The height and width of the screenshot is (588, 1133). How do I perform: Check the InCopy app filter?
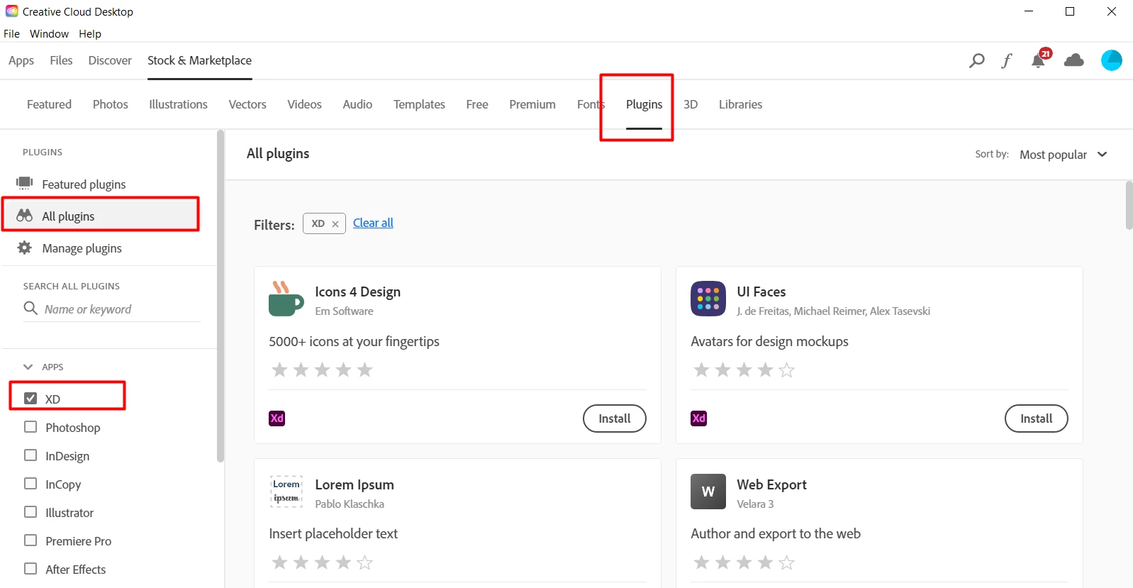pos(30,483)
